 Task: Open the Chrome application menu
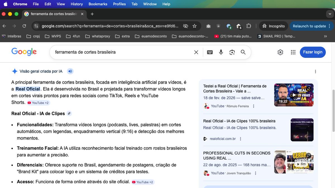(x=20, y=4)
